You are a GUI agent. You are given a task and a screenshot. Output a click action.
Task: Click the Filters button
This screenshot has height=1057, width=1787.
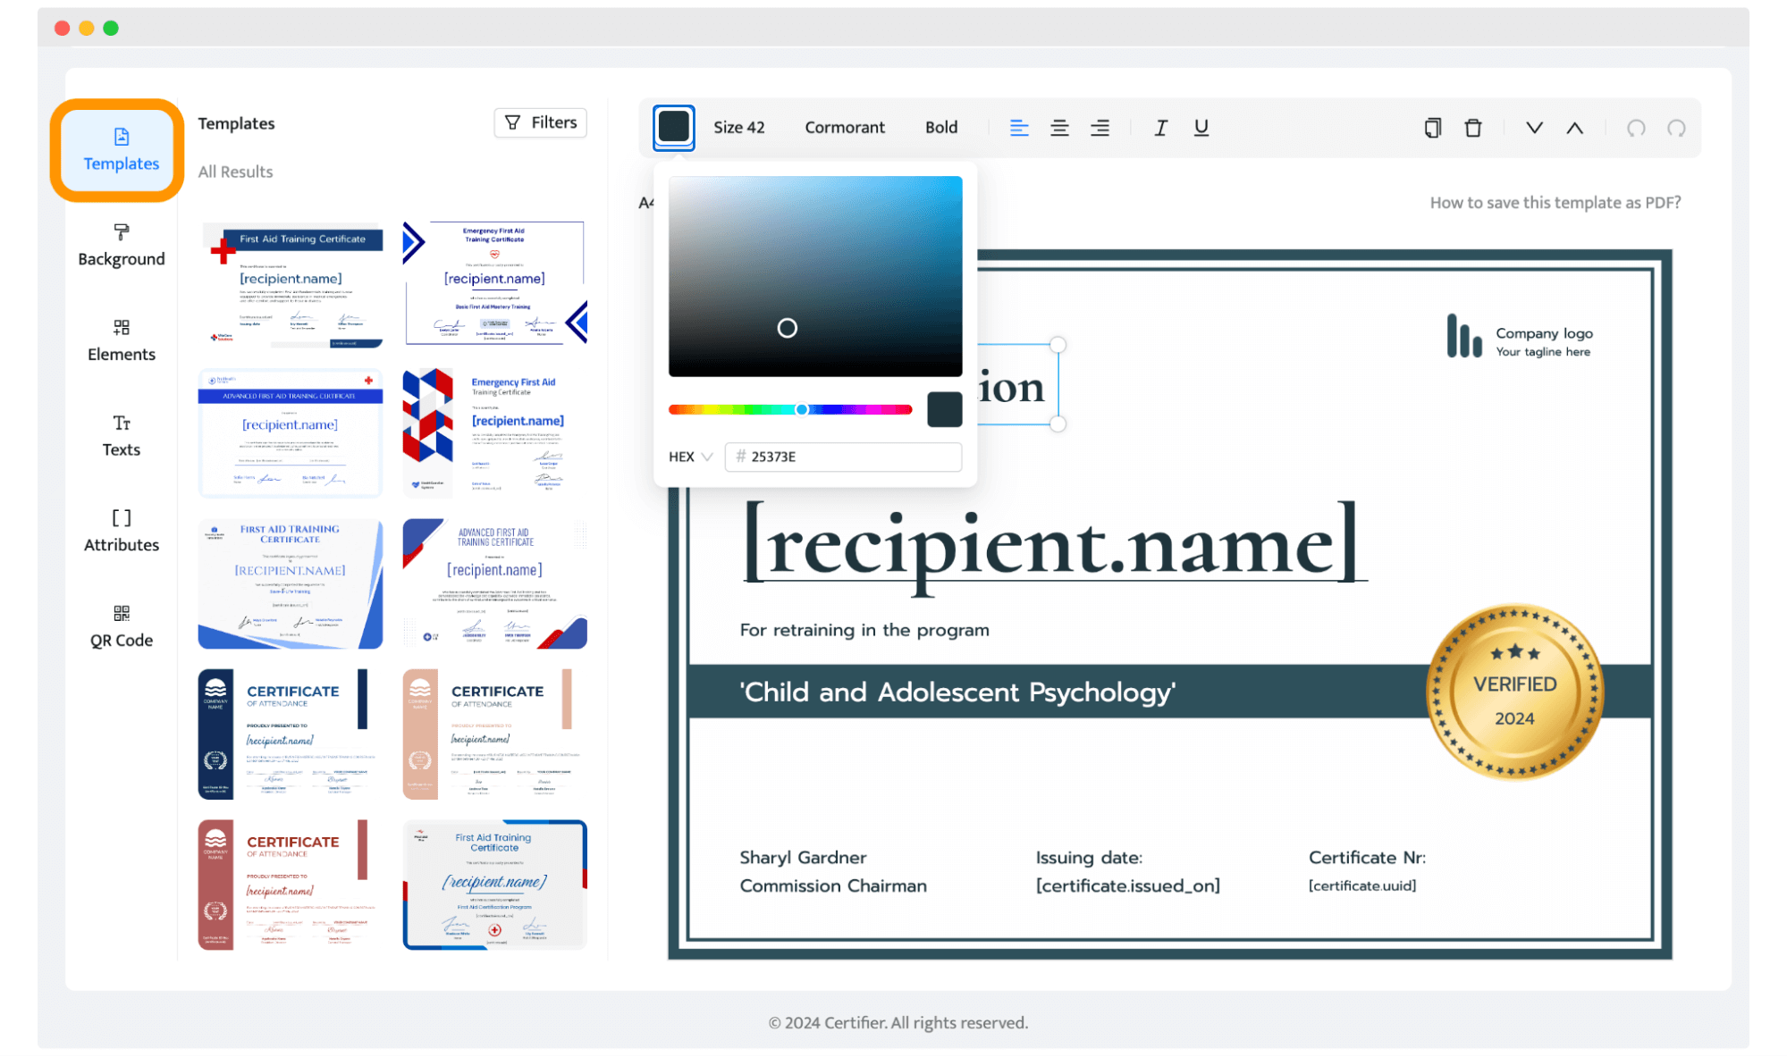point(541,122)
